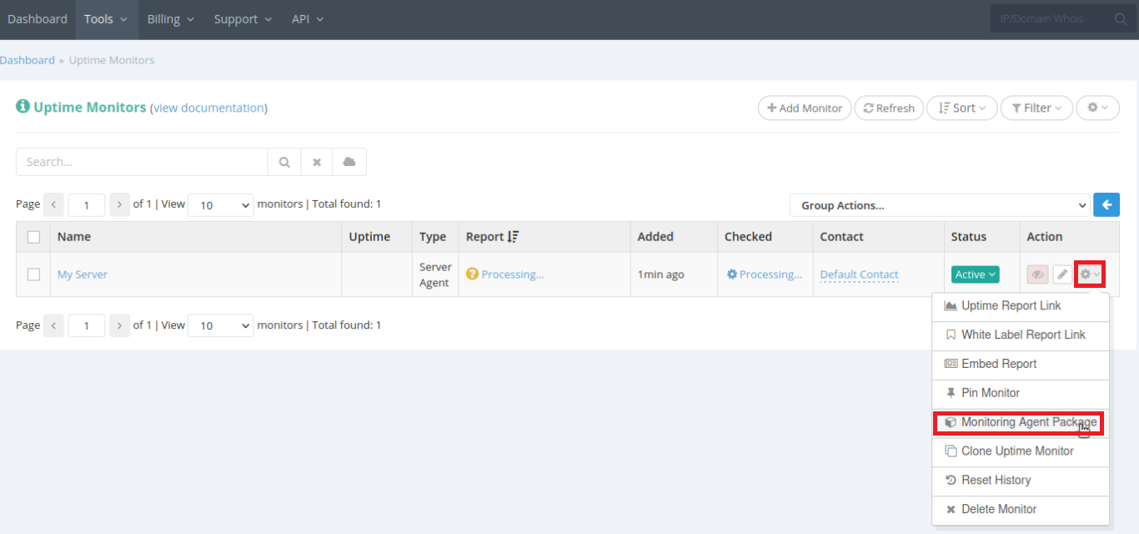Choose Clone Uptime Monitor from menu
The width and height of the screenshot is (1139, 534).
point(1017,451)
